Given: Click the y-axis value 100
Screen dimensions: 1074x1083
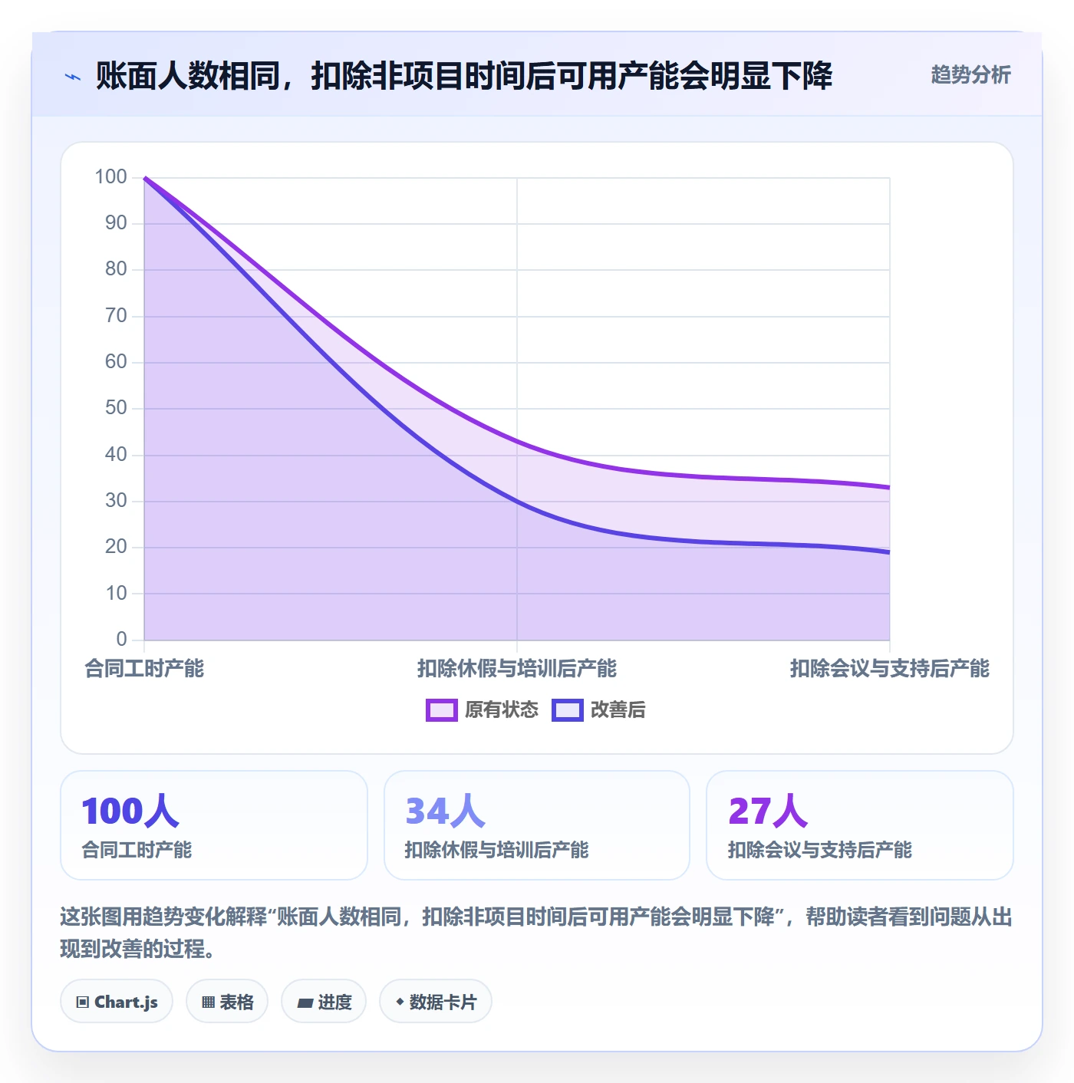Looking at the screenshot, I should click(x=110, y=176).
